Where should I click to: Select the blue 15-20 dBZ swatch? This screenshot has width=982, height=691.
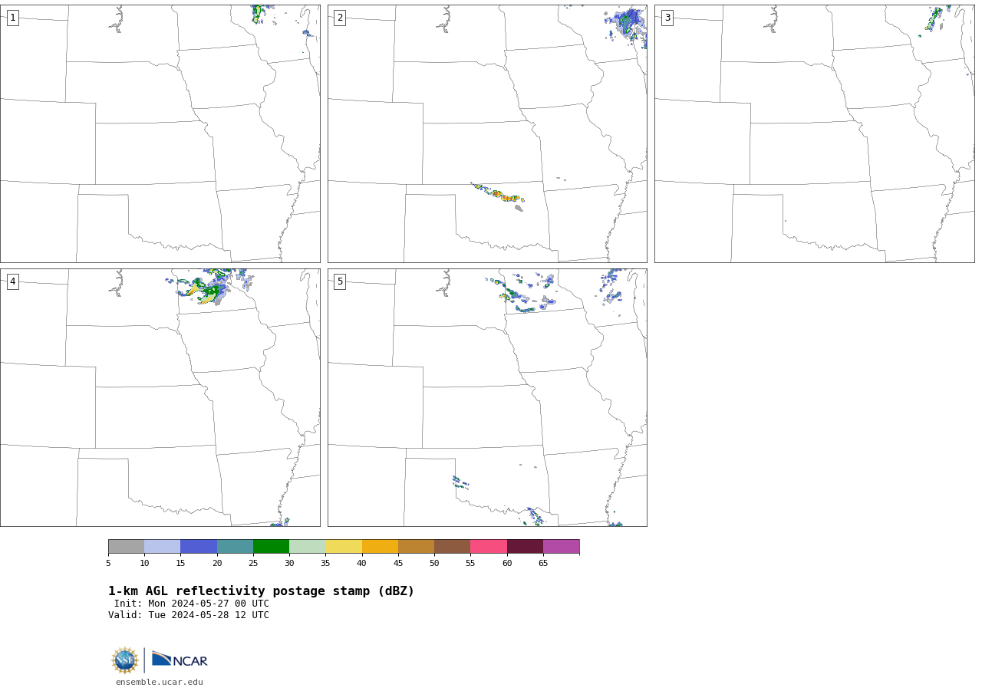pyautogui.click(x=199, y=547)
